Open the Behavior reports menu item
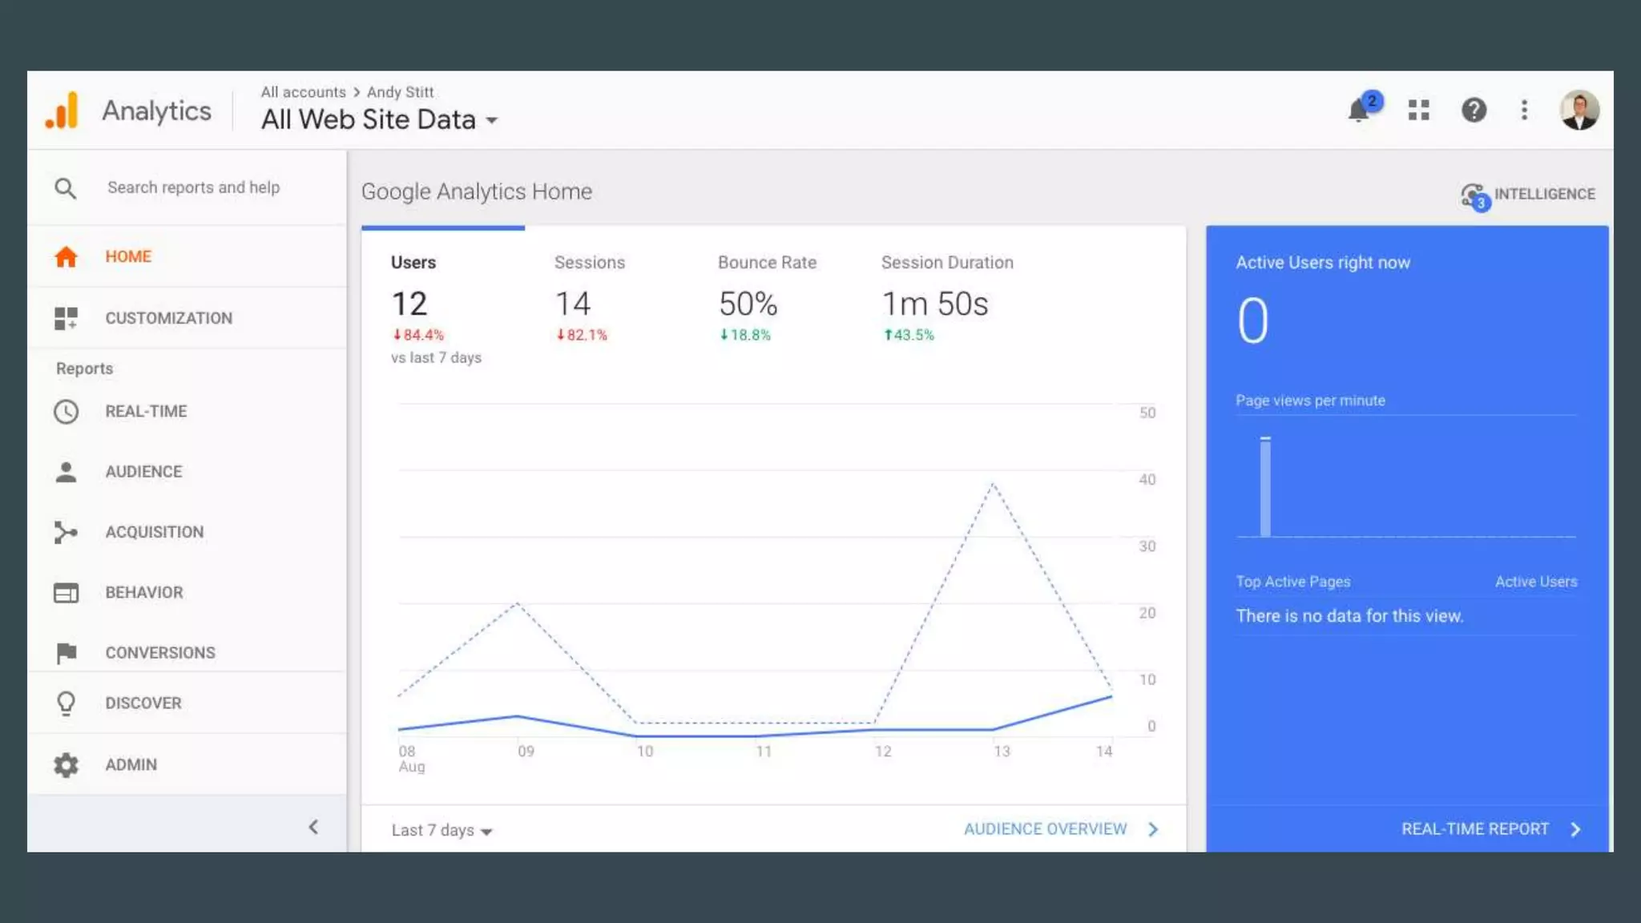 click(144, 593)
